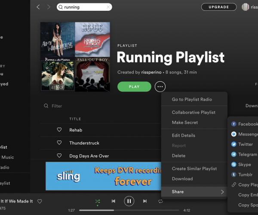The height and width of the screenshot is (215, 258).
Task: Go back with the left arrow
Action: pyautogui.click(x=38, y=7)
